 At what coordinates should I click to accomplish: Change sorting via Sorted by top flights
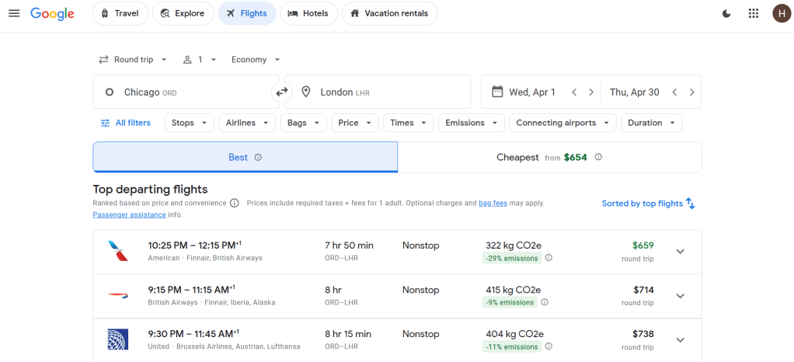[x=648, y=204]
